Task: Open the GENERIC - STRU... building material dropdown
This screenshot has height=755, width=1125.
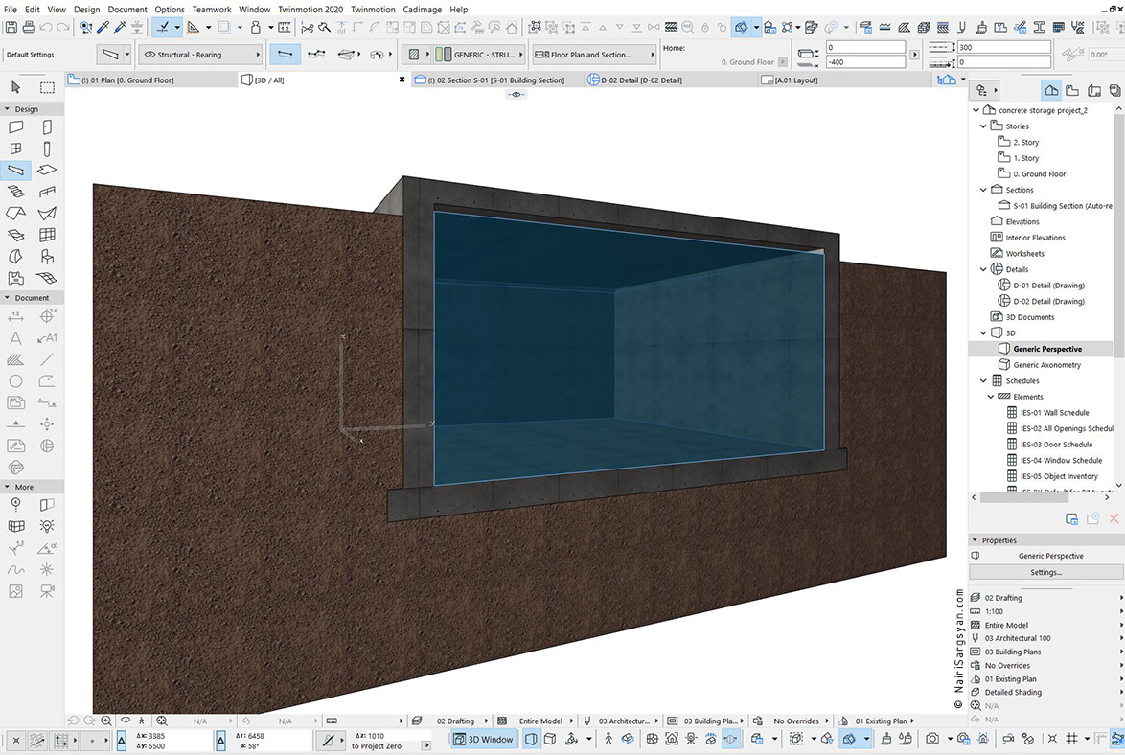Action: tap(479, 55)
